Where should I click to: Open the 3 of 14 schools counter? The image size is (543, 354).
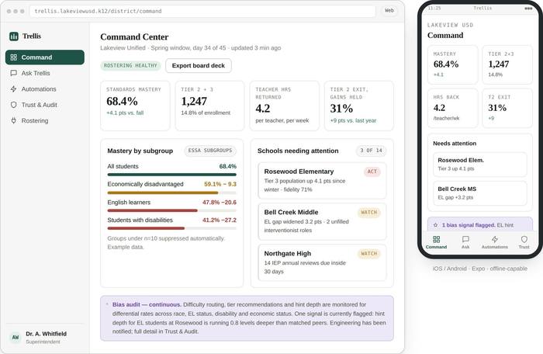372,151
